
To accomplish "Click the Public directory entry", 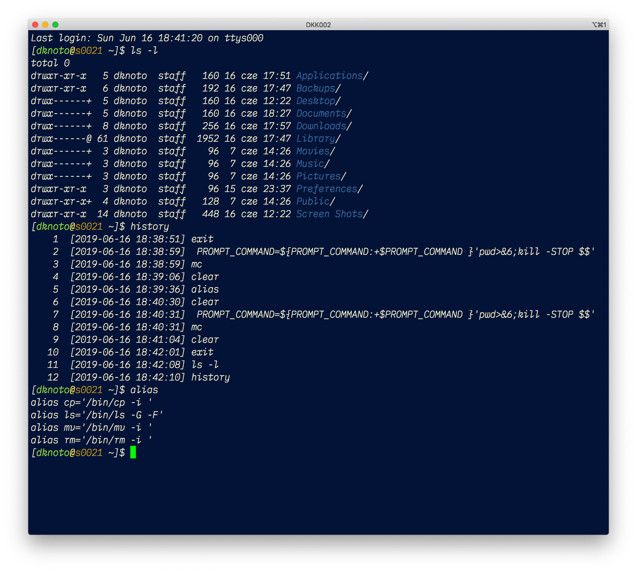I will [x=315, y=202].
